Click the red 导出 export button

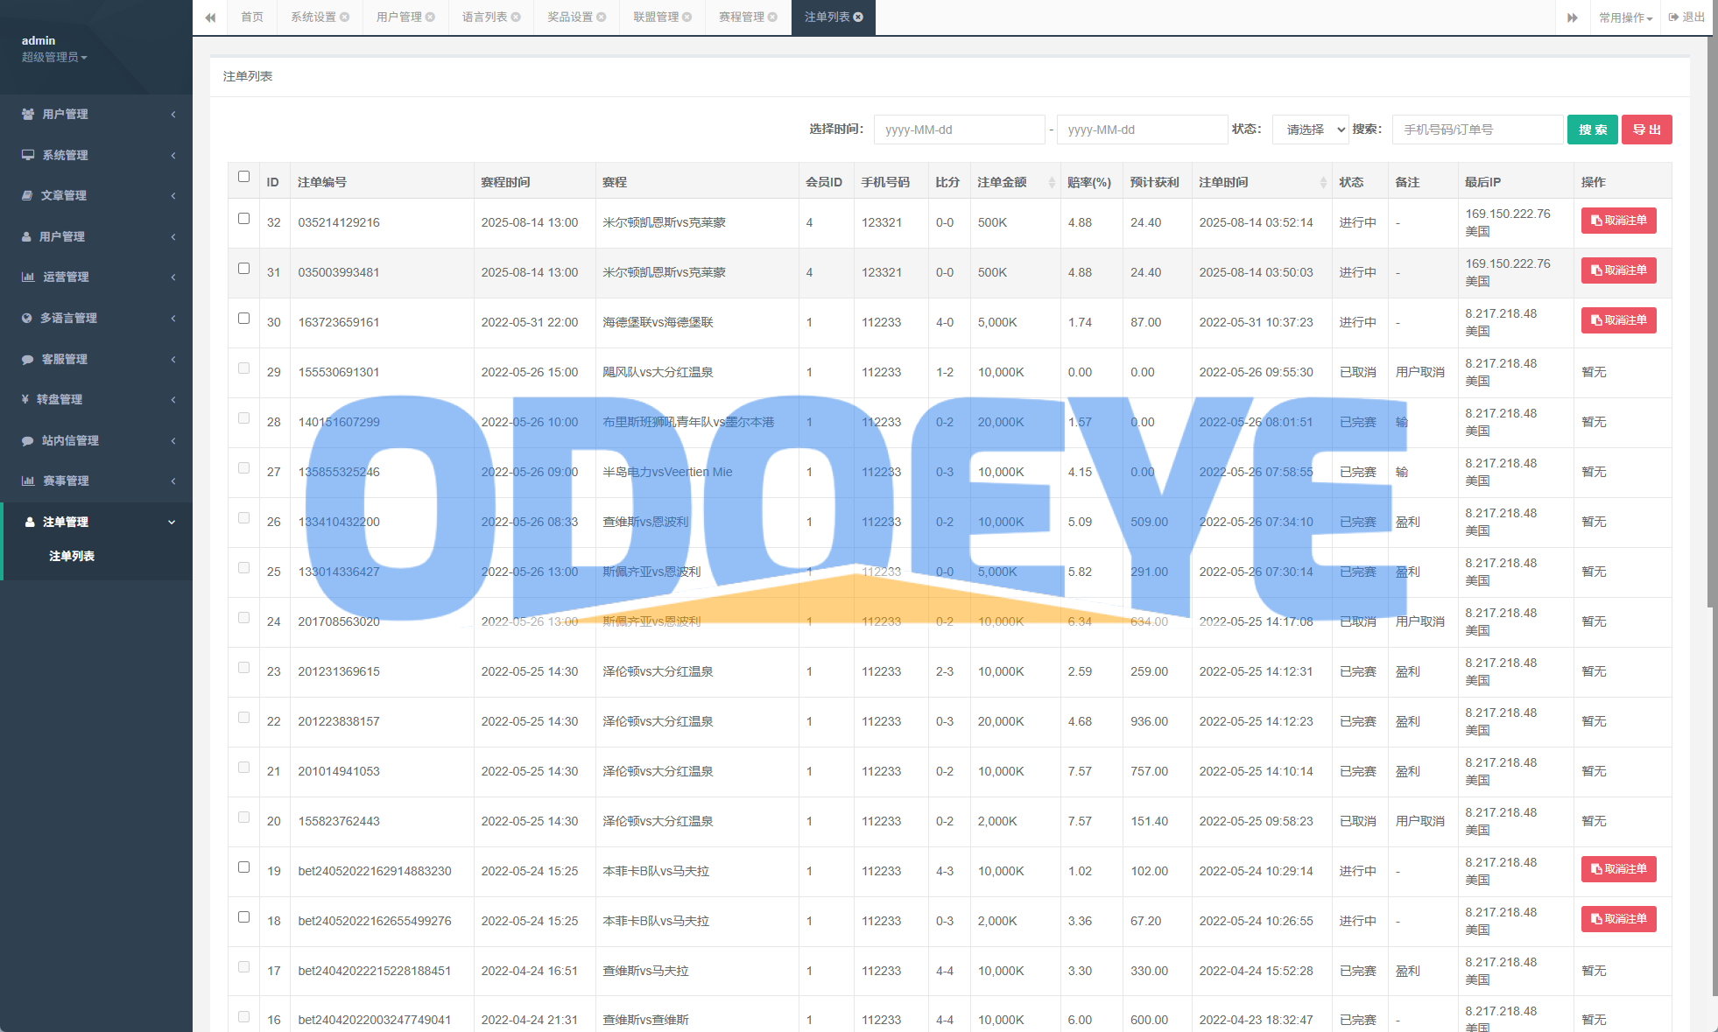click(x=1646, y=130)
